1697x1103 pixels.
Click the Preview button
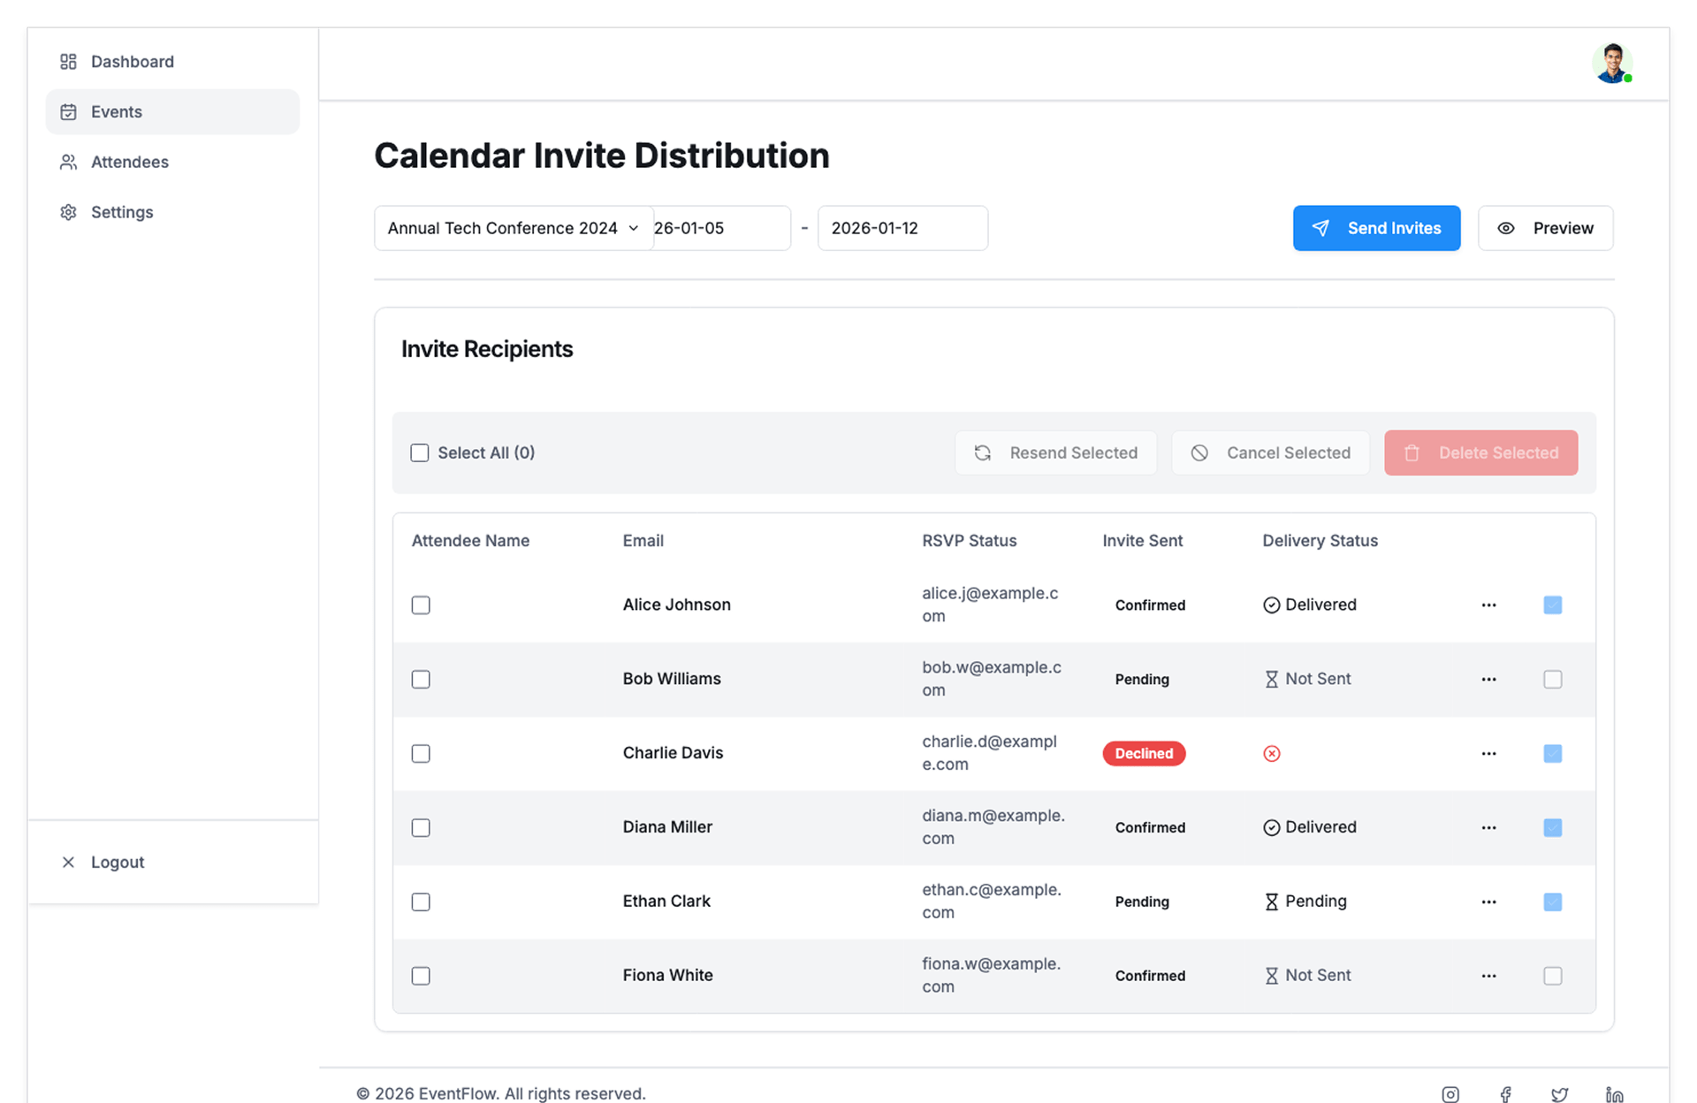tap(1545, 229)
